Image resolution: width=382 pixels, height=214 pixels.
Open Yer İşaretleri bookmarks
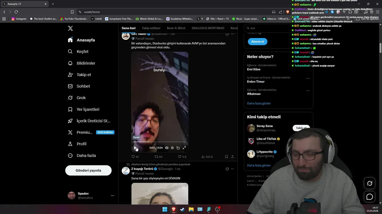click(84, 109)
